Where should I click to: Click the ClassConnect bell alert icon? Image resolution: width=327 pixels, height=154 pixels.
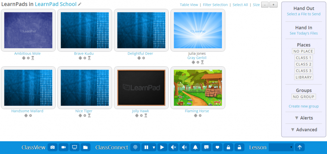(195, 147)
